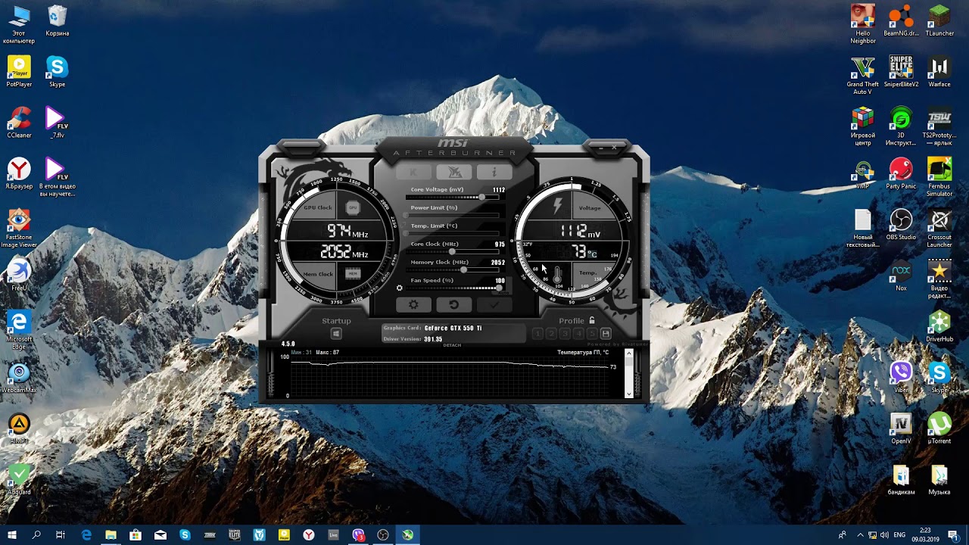Click the monitoring graph scrollbar down arrow
Viewport: 969px width, 545px height.
(628, 394)
